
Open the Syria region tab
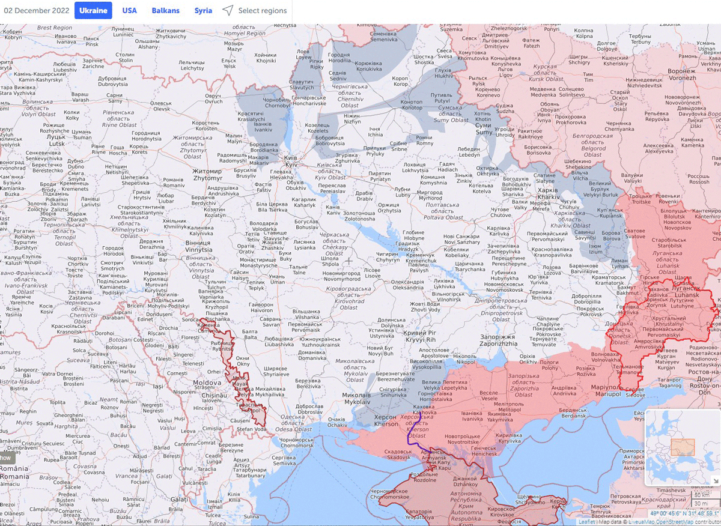(x=203, y=11)
